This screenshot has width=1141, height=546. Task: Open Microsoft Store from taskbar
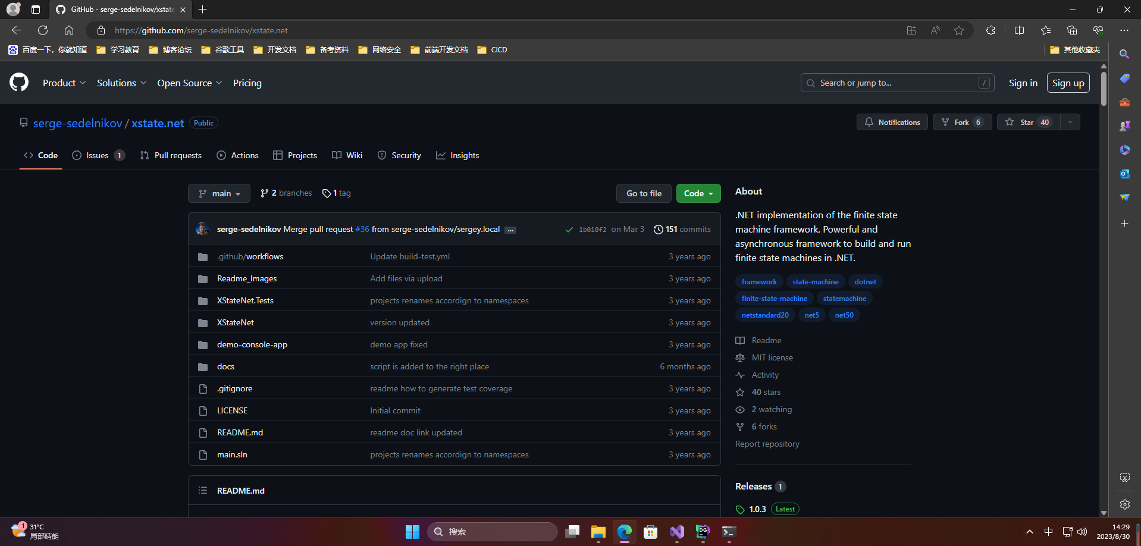[650, 532]
